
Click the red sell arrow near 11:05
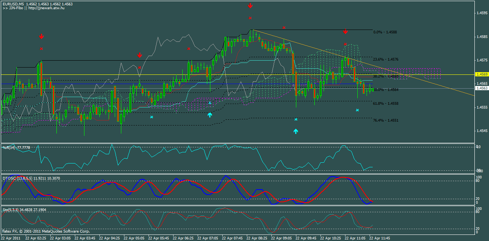coord(345,32)
